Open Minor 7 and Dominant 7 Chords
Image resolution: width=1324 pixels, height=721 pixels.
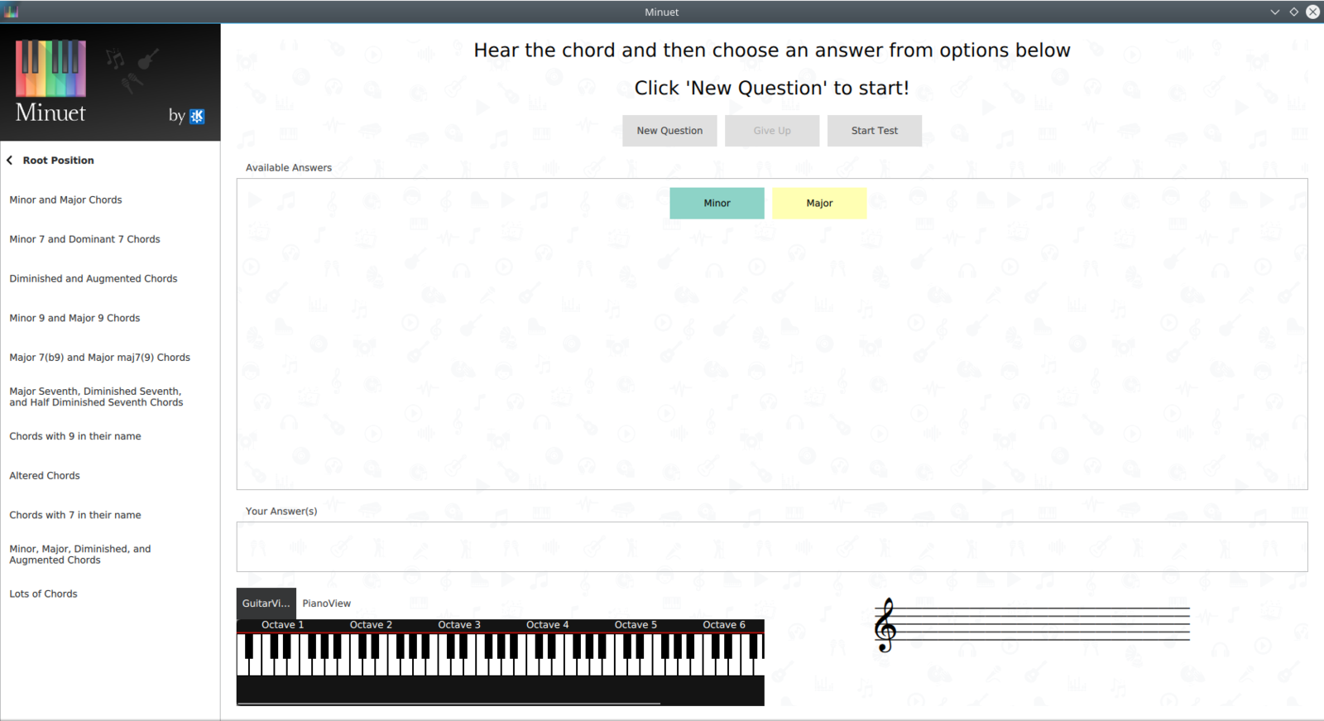pos(84,239)
